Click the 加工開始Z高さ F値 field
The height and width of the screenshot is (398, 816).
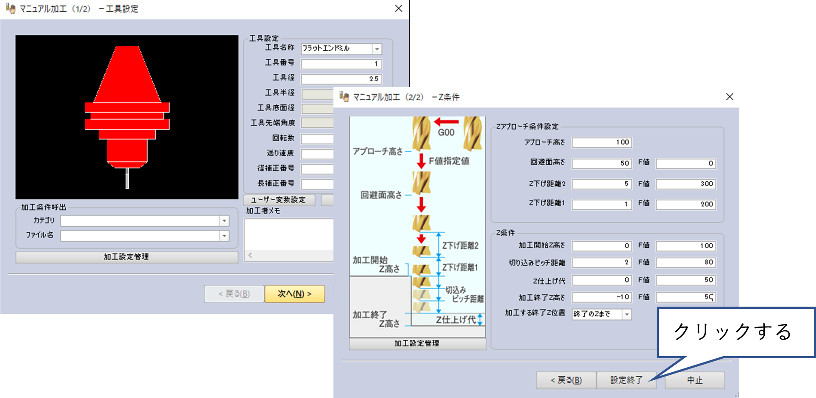click(686, 246)
